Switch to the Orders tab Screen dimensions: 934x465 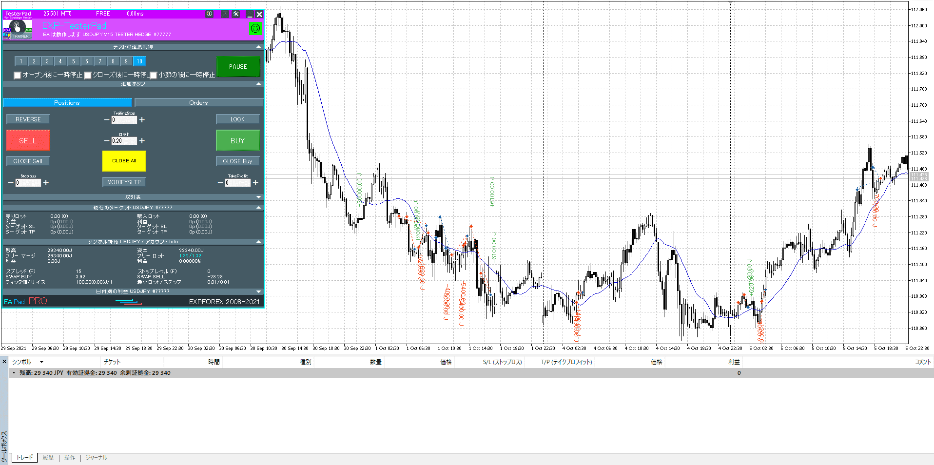(198, 103)
